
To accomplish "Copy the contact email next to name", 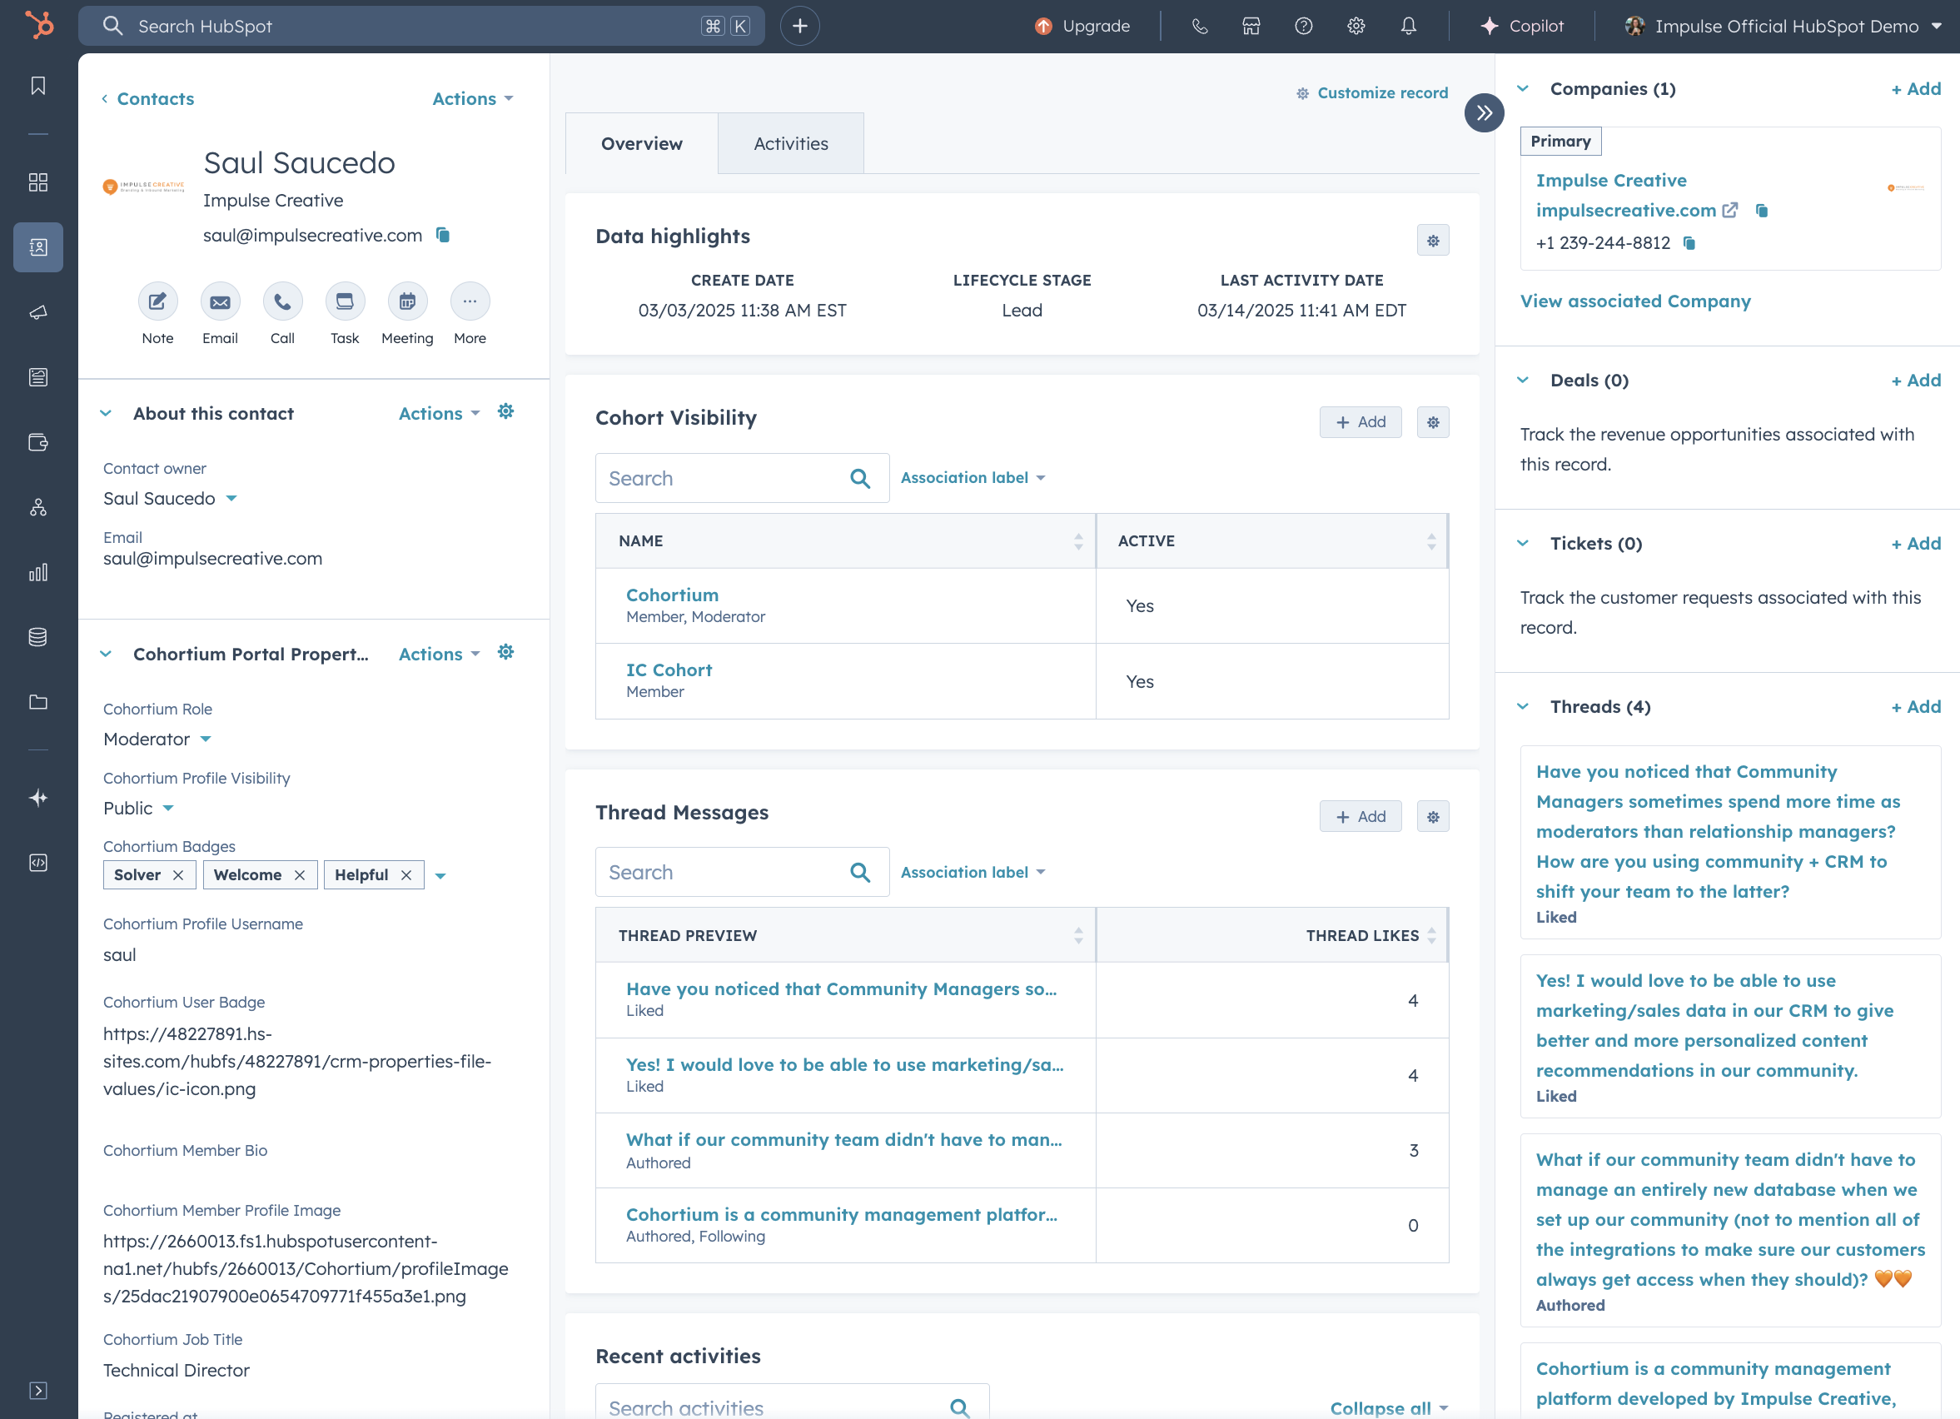I will point(443,235).
